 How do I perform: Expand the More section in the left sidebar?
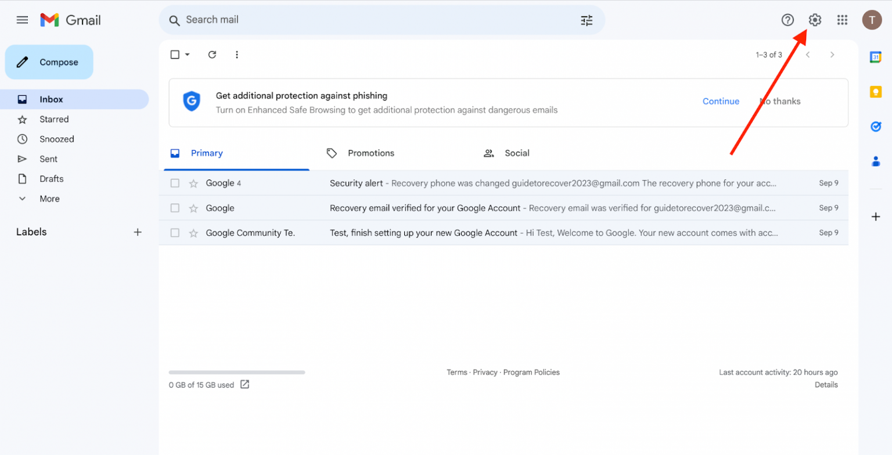tap(48, 198)
